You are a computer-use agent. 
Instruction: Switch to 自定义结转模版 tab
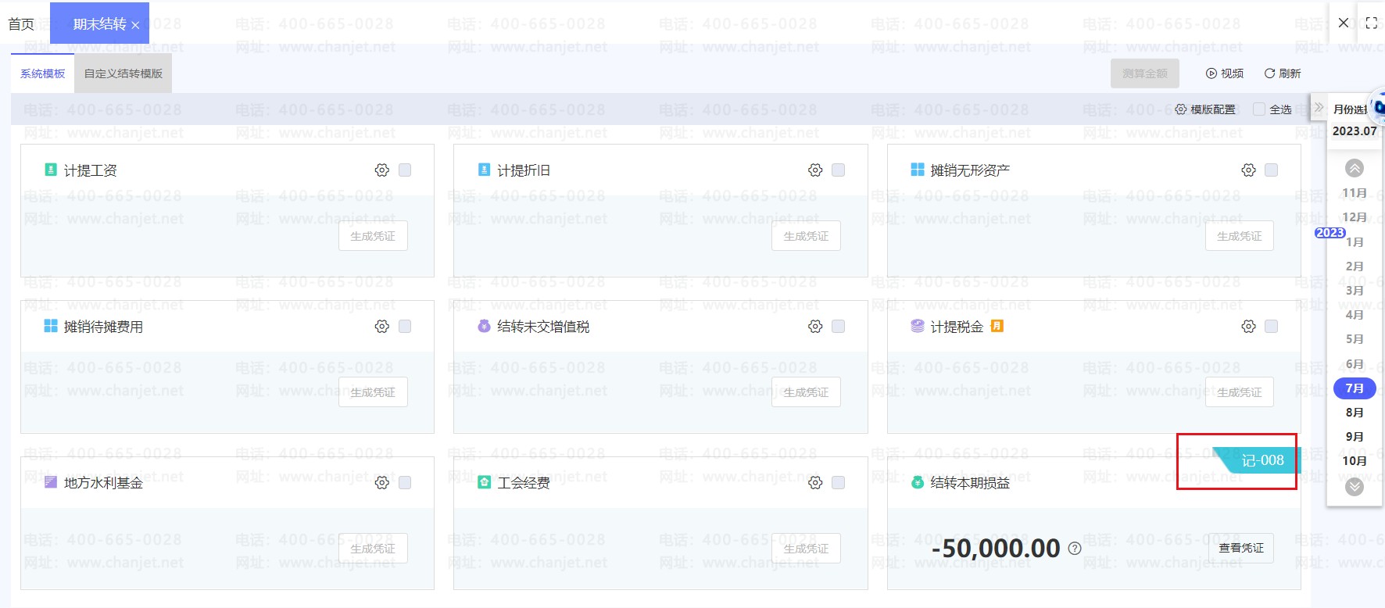(123, 73)
